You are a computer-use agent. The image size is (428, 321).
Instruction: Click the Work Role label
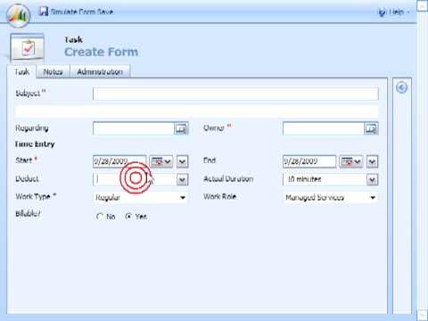click(x=219, y=196)
